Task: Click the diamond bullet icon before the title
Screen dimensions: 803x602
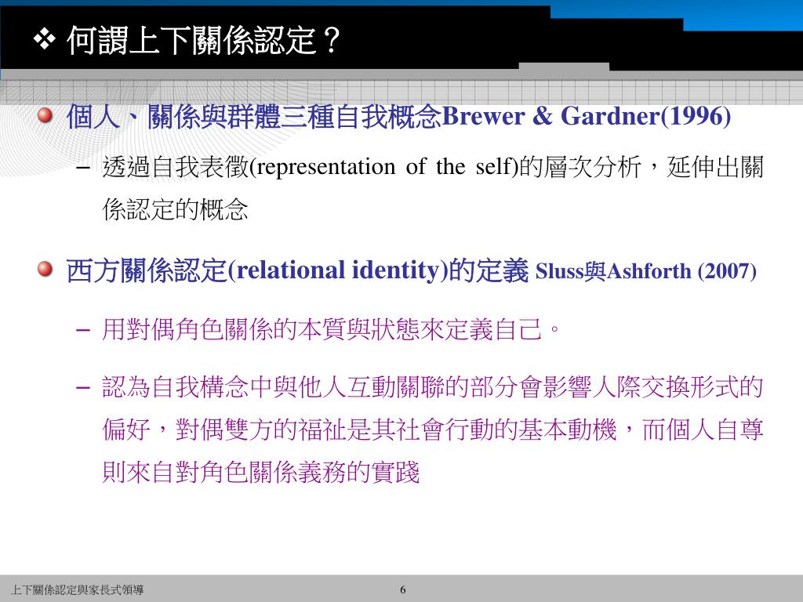Action: (x=45, y=40)
